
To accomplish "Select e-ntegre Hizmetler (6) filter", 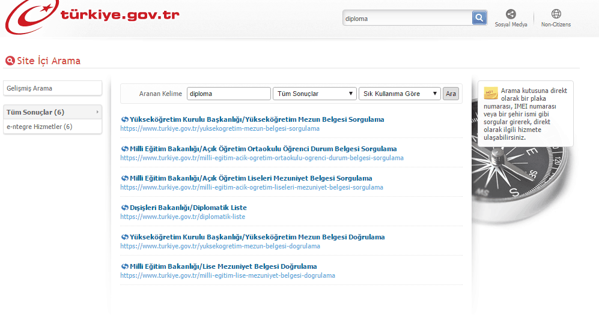I will [x=40, y=127].
